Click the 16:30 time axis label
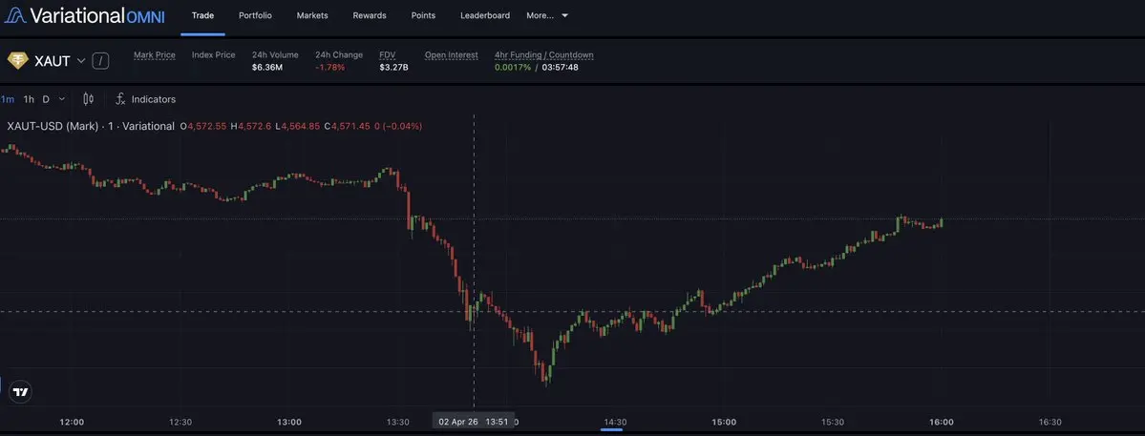Image resolution: width=1145 pixels, height=436 pixels. point(1050,422)
